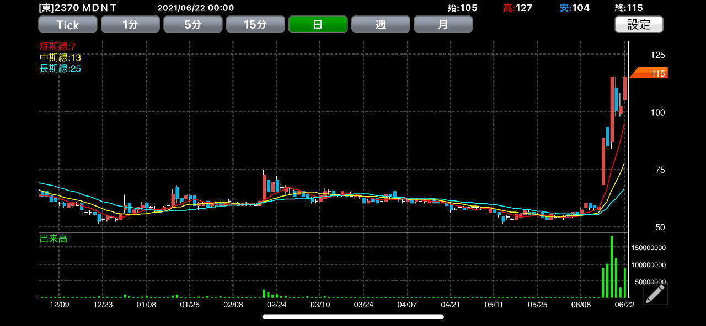
Task: Tap the date 2021/06/22 00:00 header
Action: point(195,8)
